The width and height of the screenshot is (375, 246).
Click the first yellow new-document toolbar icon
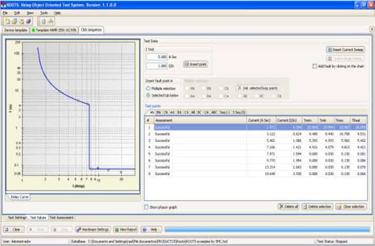coord(8,21)
